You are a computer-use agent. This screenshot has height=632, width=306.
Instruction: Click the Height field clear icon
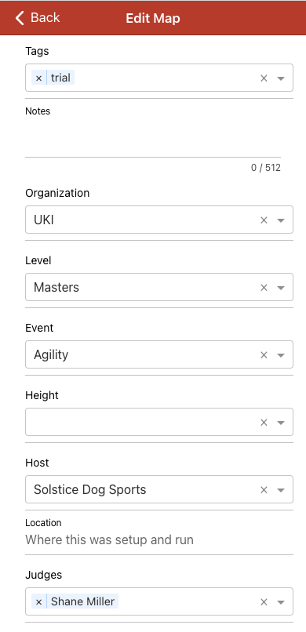pos(264,422)
